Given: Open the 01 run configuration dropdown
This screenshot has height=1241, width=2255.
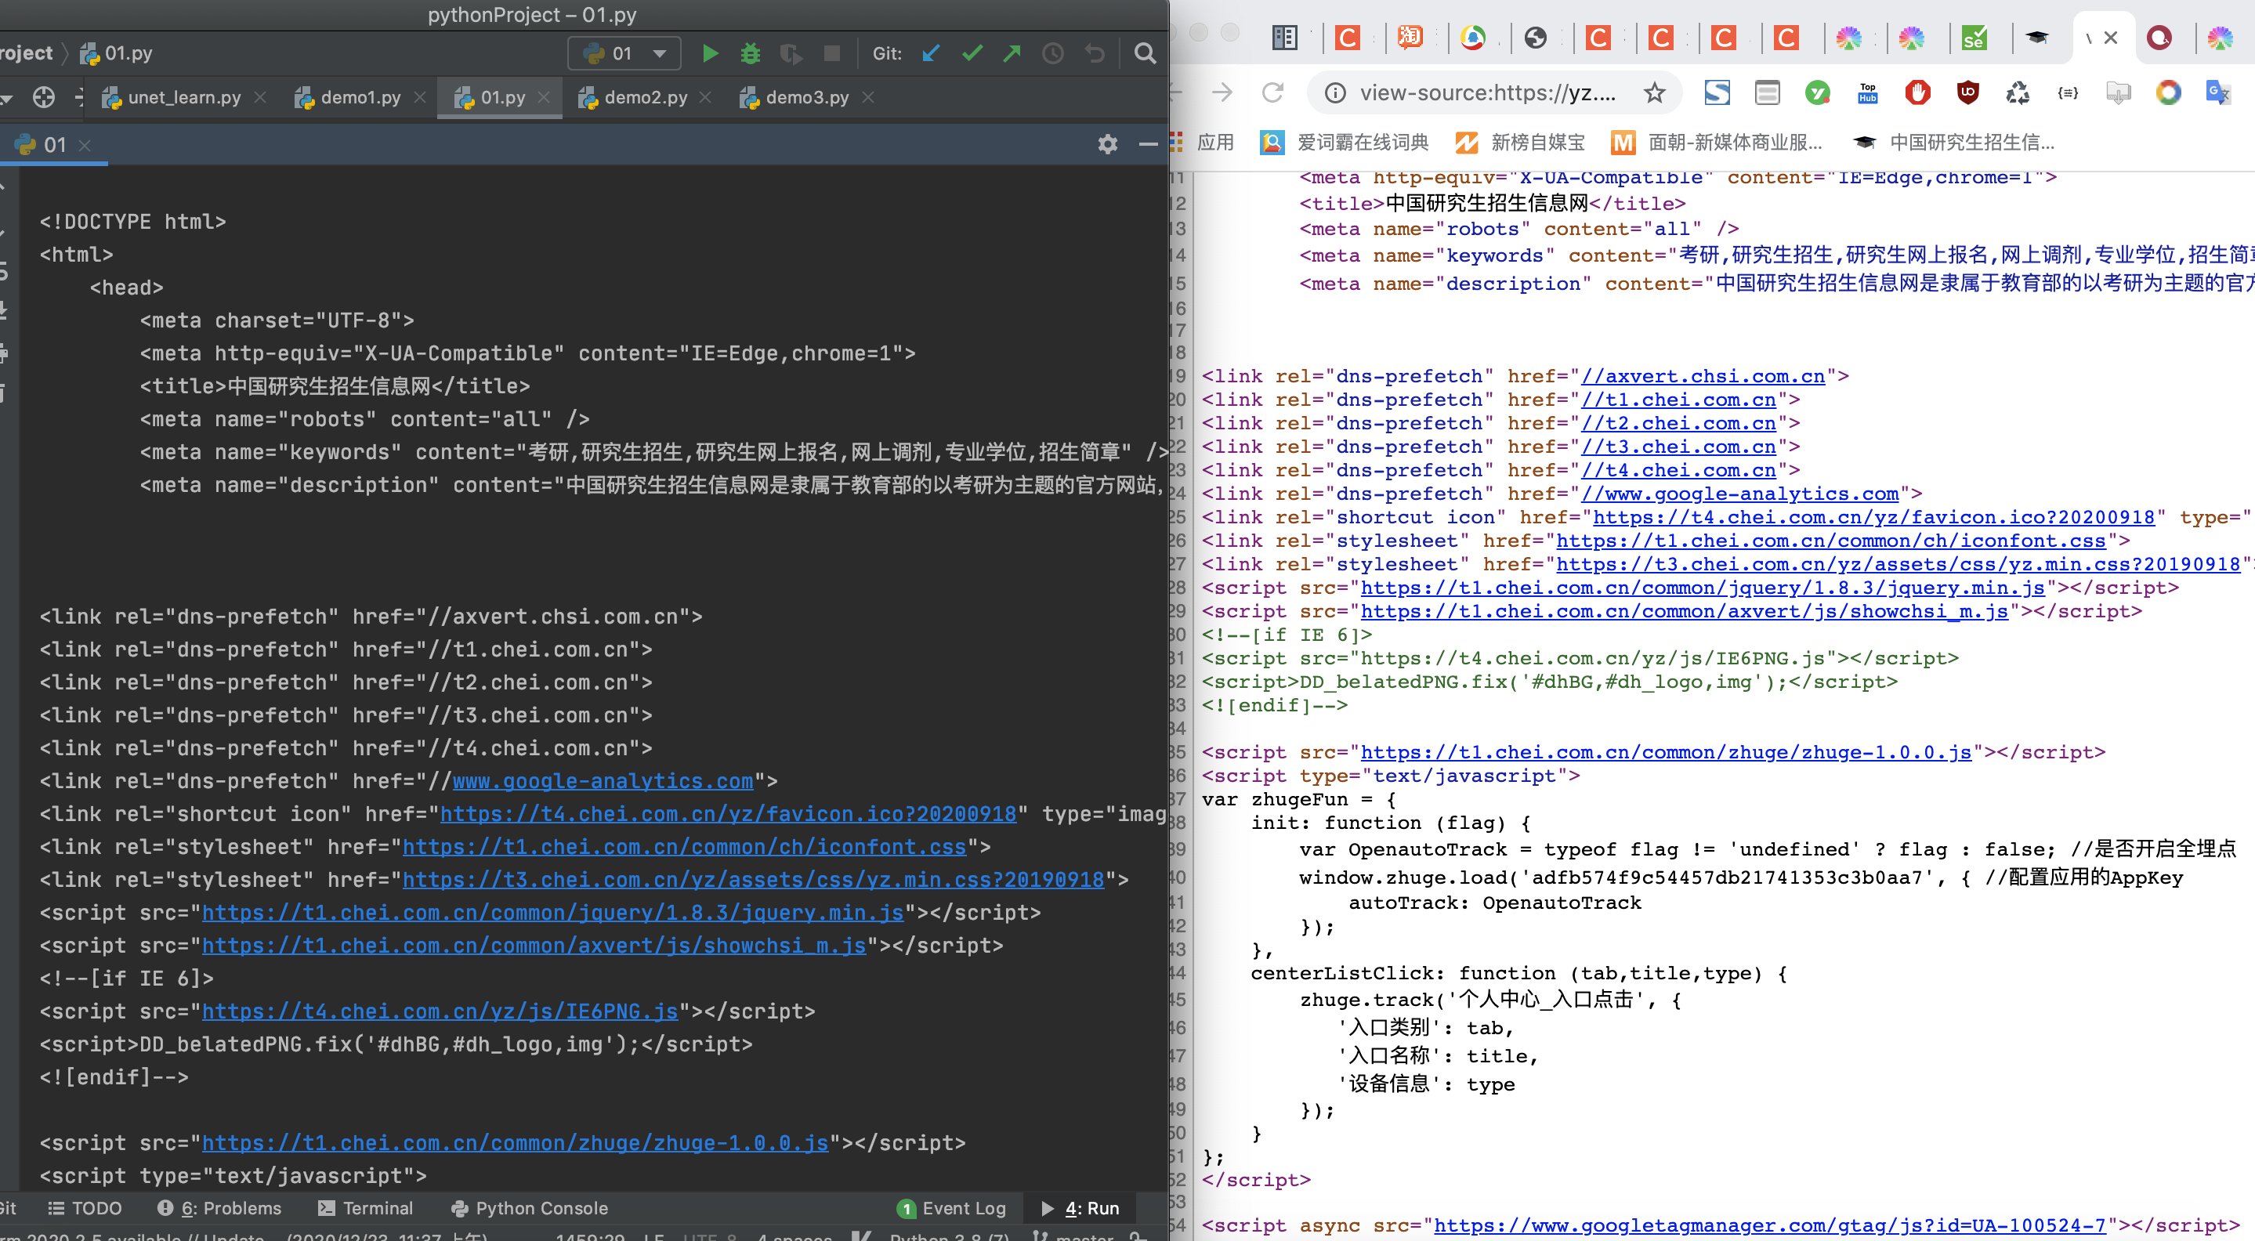Looking at the screenshot, I should [623, 53].
